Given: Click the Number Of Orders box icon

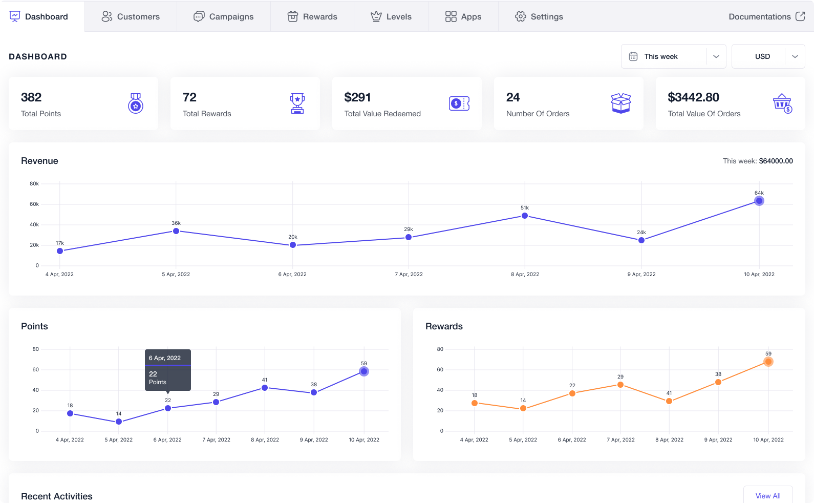Looking at the screenshot, I should coord(621,103).
